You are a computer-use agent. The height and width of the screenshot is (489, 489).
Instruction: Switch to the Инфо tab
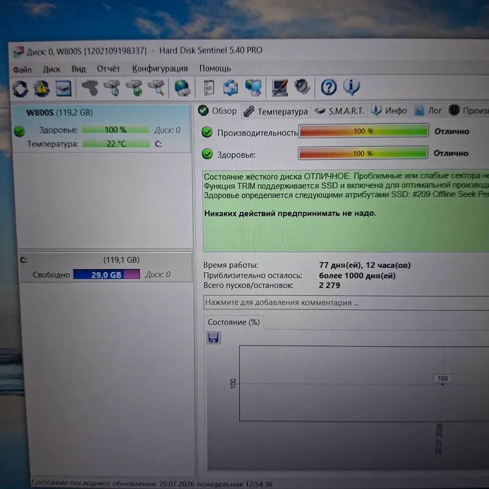pyautogui.click(x=389, y=111)
